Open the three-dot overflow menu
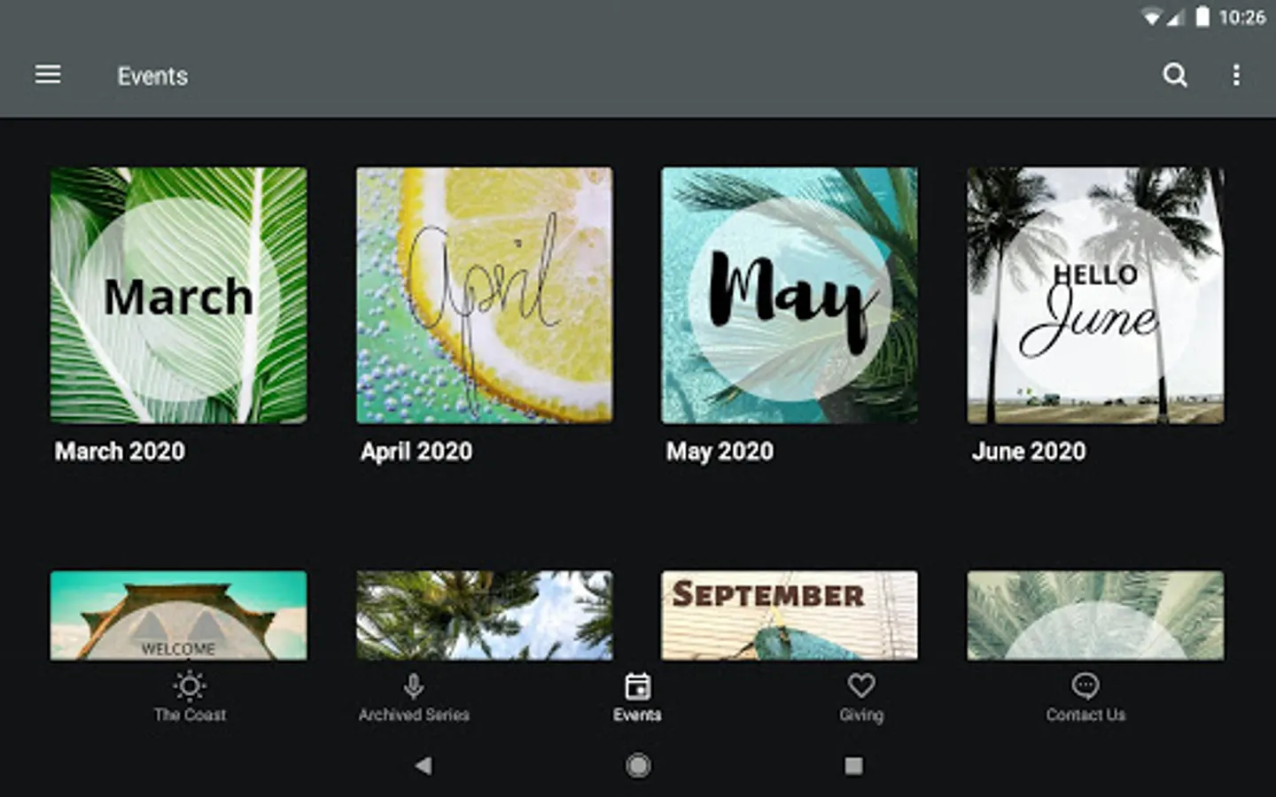Viewport: 1276px width, 797px height. point(1236,75)
